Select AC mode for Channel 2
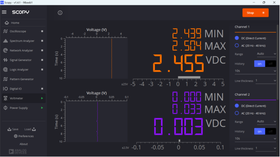Image resolution: width=280 pixels, height=157 pixels. coord(237,113)
